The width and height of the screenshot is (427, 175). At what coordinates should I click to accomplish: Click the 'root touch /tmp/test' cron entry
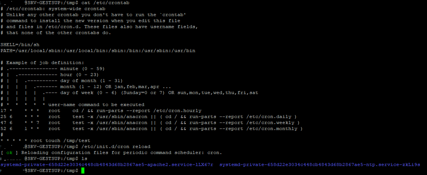click(60, 141)
